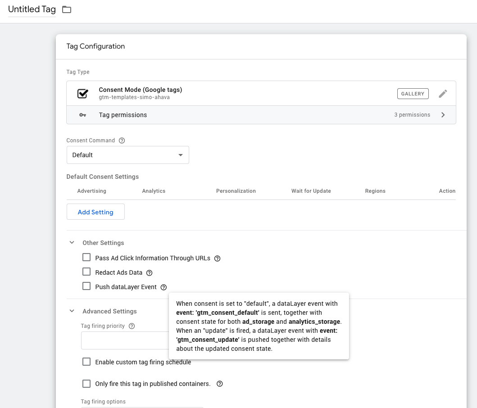Click the Consent Mode checkmark template icon
This screenshot has width=477, height=408.
[83, 93]
